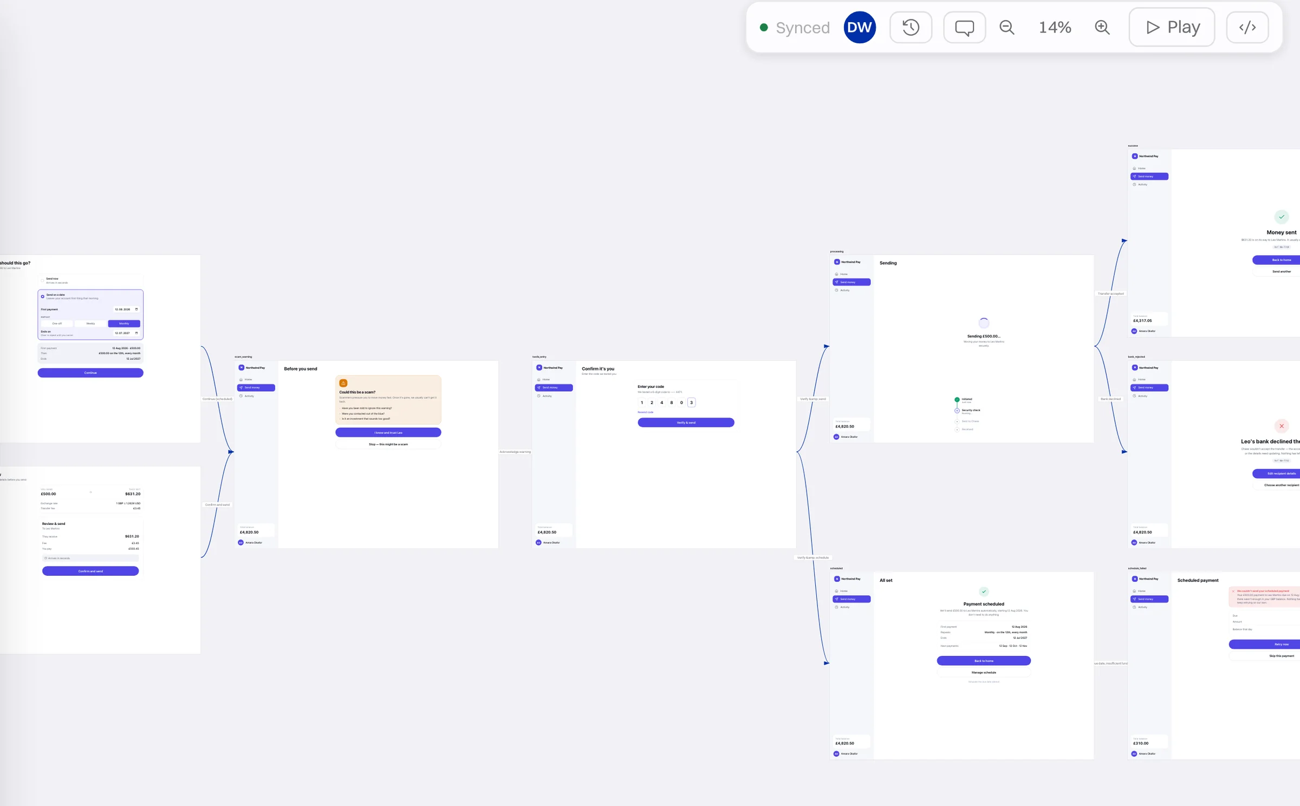Click Back to home in the scheduled frame
This screenshot has height=806, width=1300.
coord(984,661)
